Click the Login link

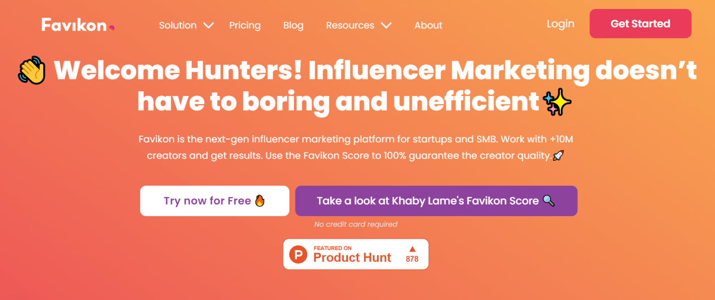(x=560, y=24)
